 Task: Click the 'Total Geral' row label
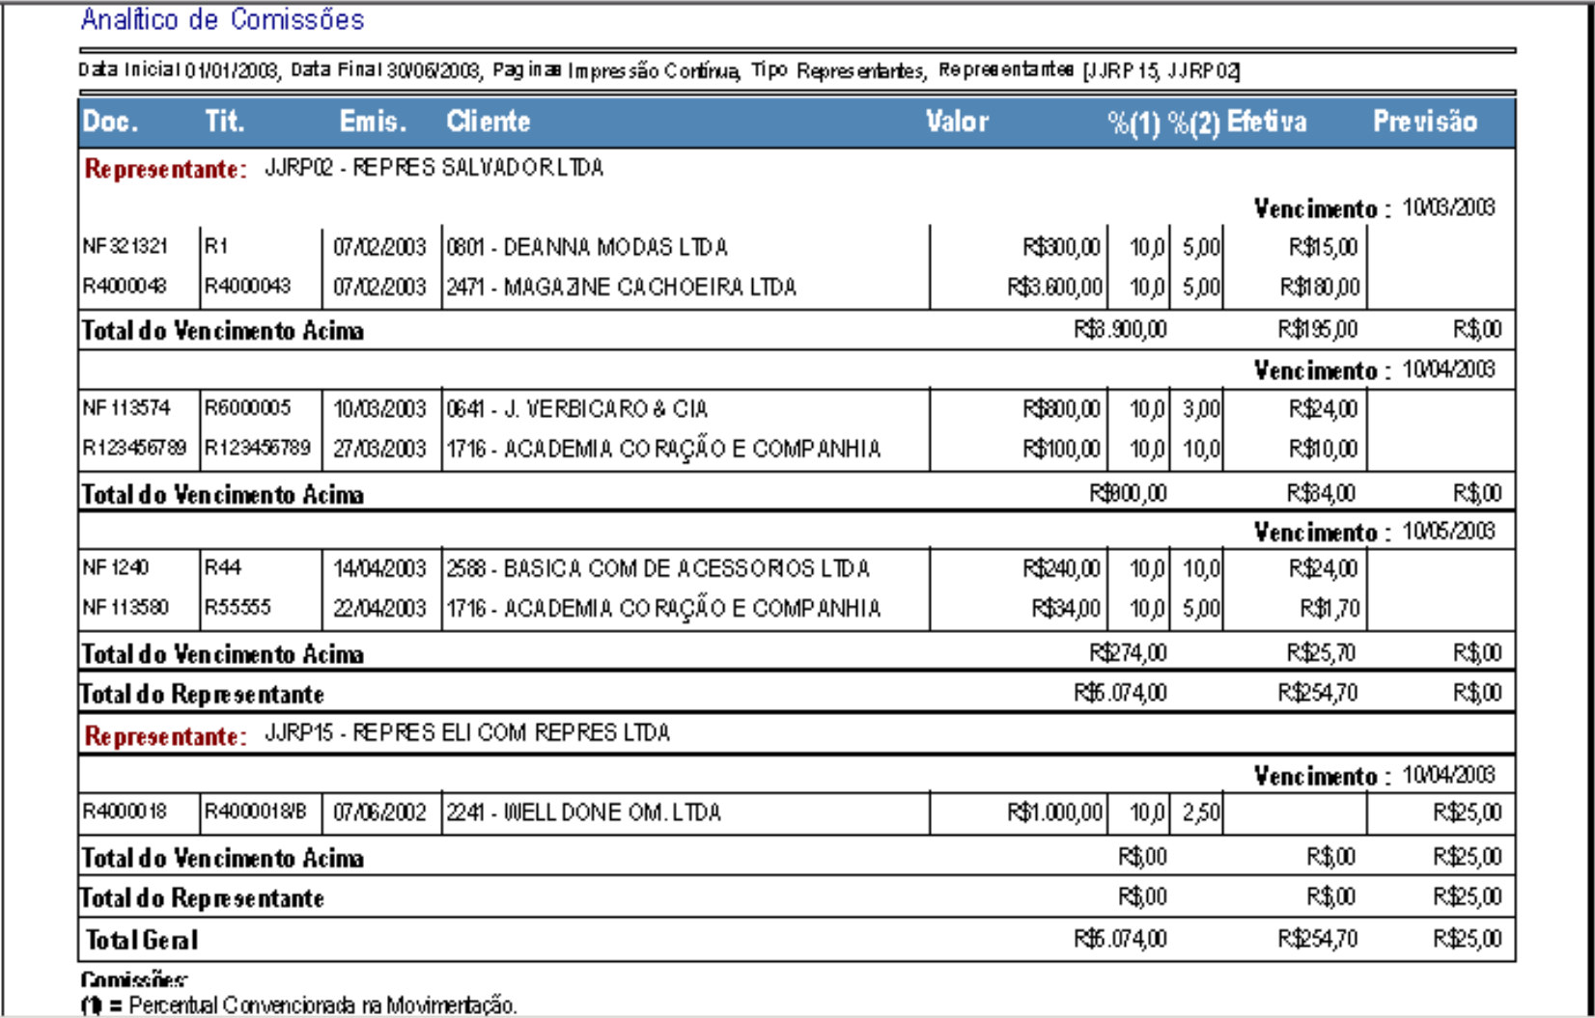(142, 940)
